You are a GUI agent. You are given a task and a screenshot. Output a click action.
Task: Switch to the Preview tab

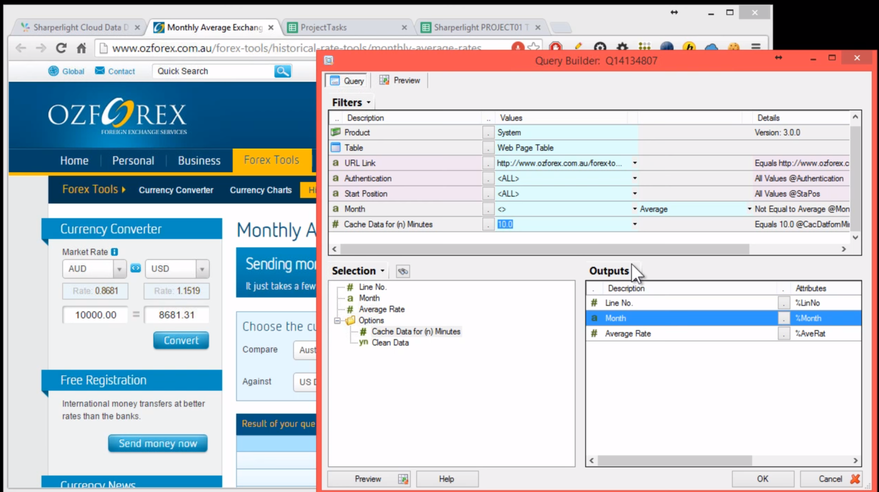[x=400, y=81]
